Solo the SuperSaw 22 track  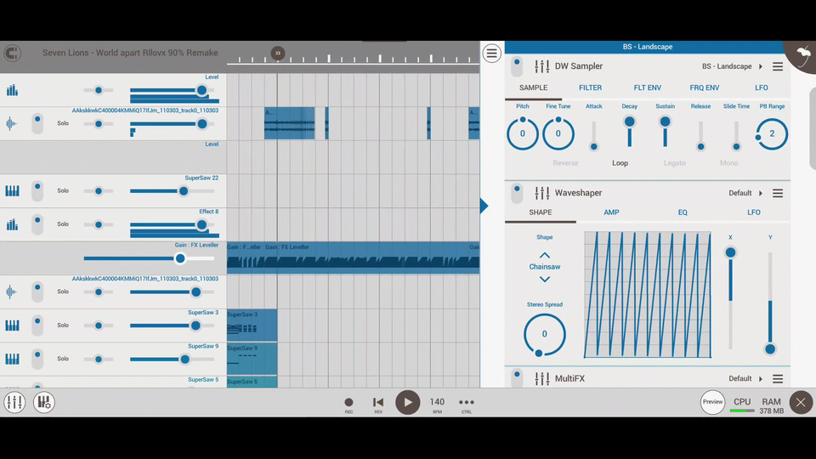63,191
